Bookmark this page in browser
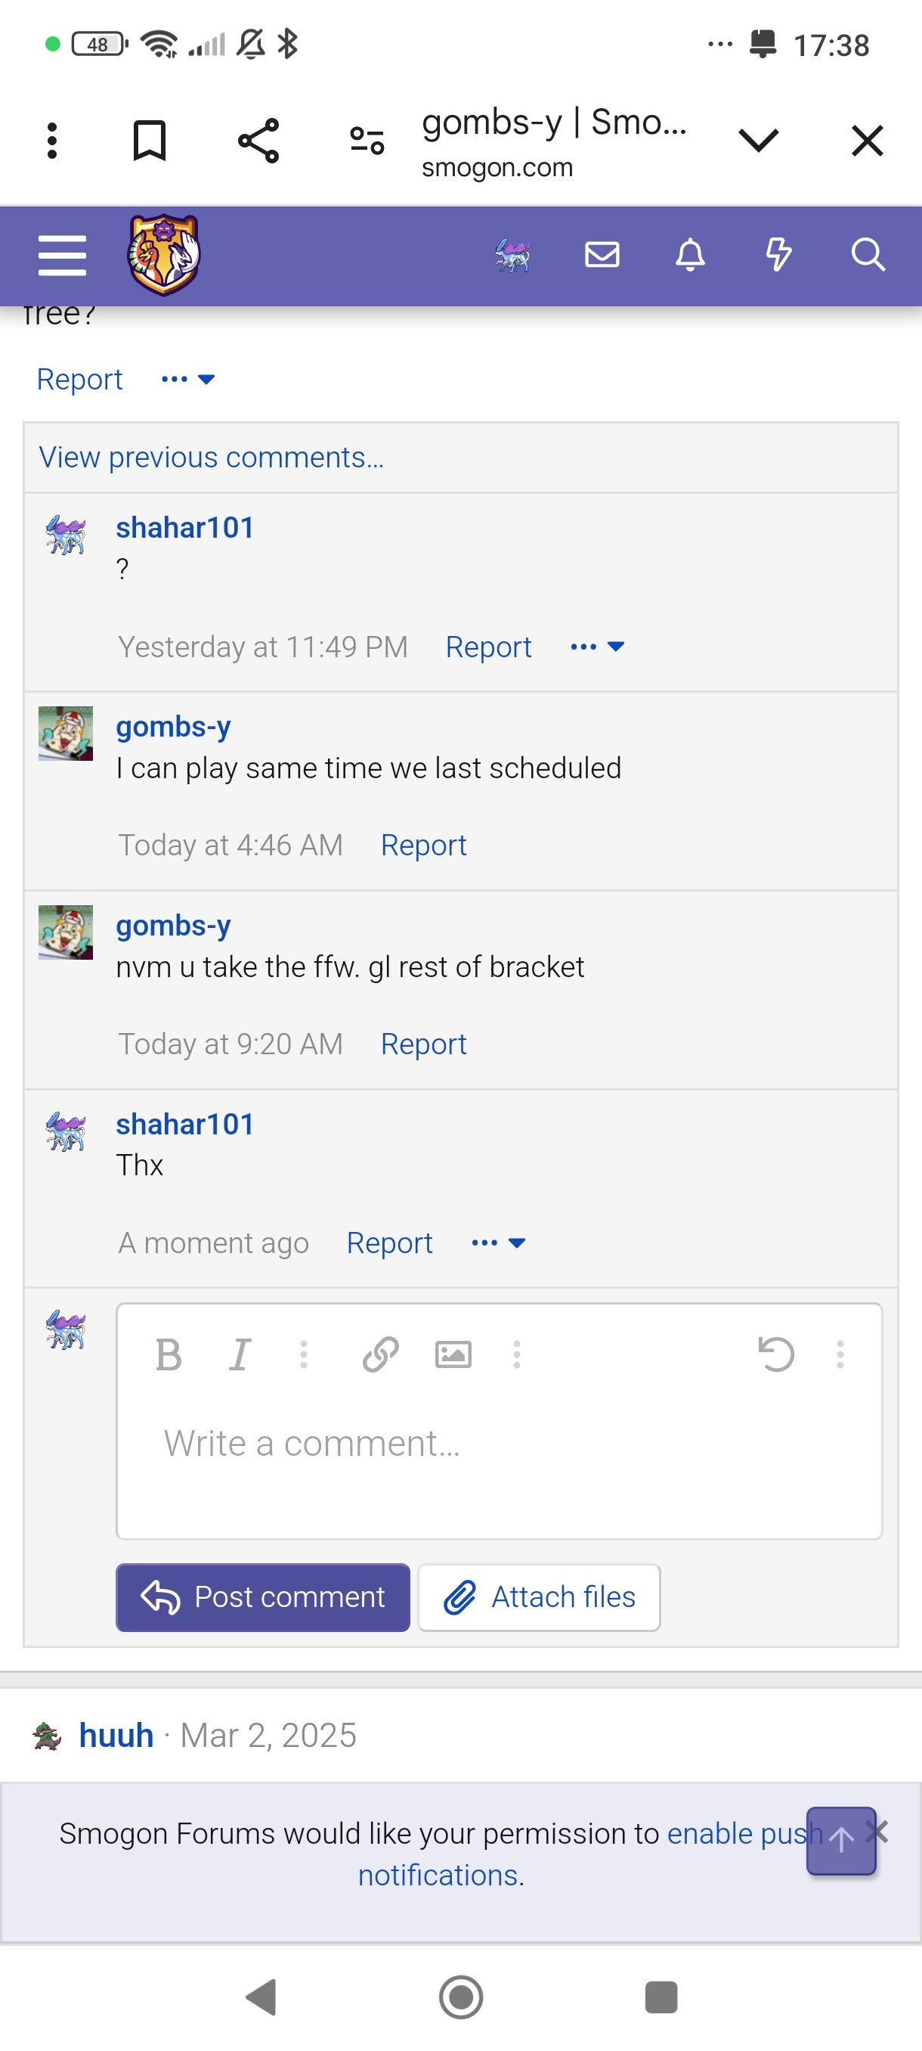 [150, 141]
